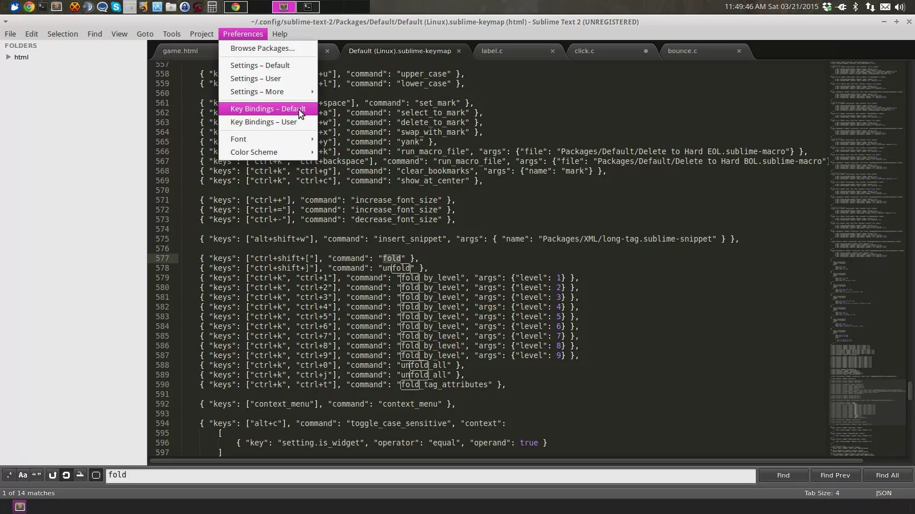The width and height of the screenshot is (915, 514).
Task: Open Color Scheme submenu
Action: tap(268, 152)
